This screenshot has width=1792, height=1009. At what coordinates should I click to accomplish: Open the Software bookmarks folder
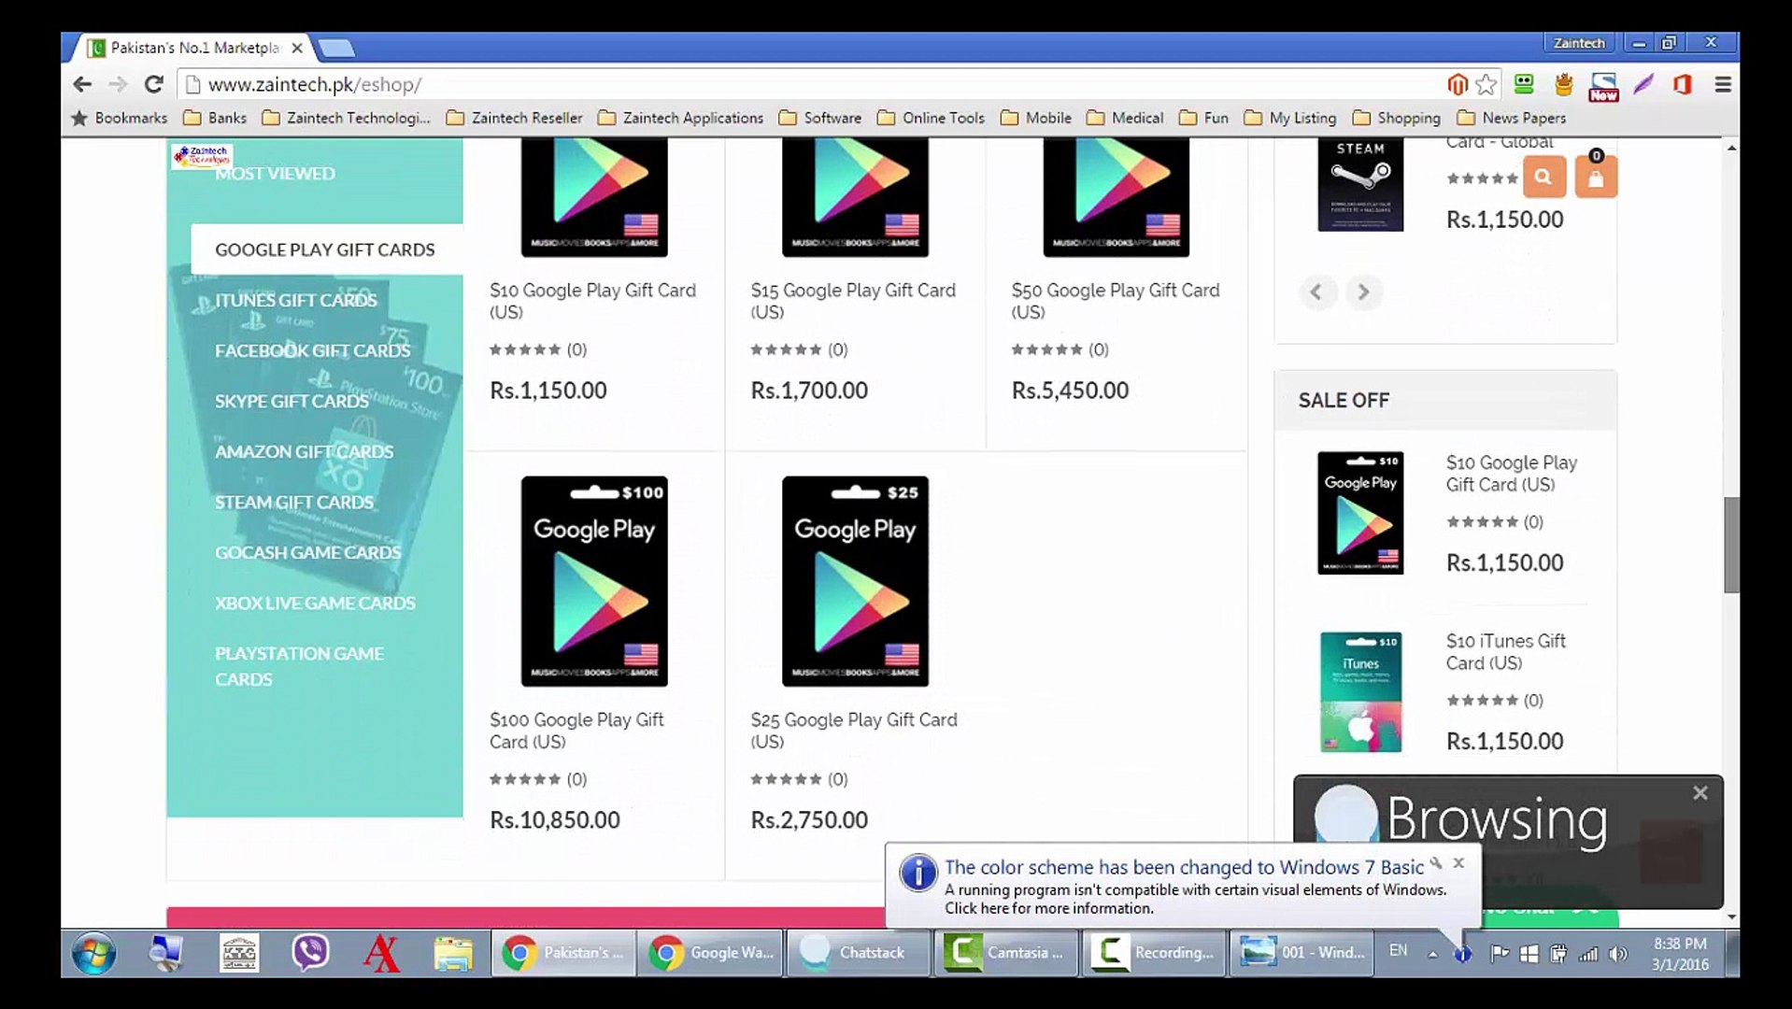coord(820,118)
